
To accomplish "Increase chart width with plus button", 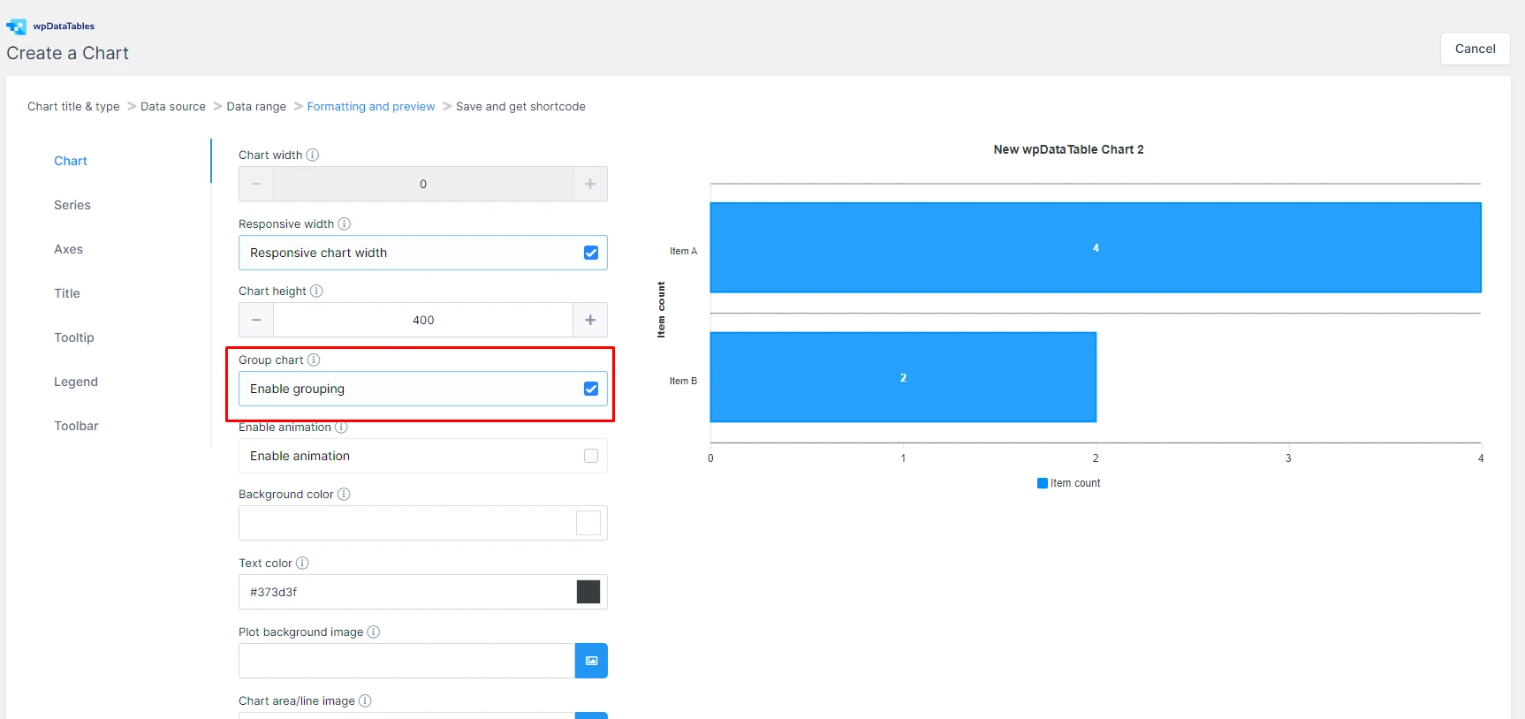I will 590,184.
